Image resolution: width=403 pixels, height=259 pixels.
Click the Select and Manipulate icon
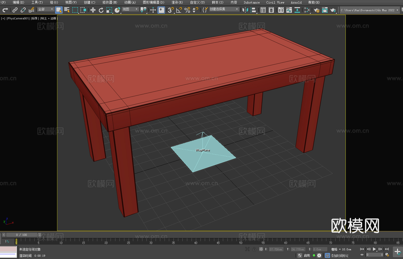[153, 10]
